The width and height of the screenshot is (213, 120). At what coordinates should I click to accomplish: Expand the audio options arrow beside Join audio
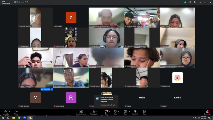(x=9, y=111)
